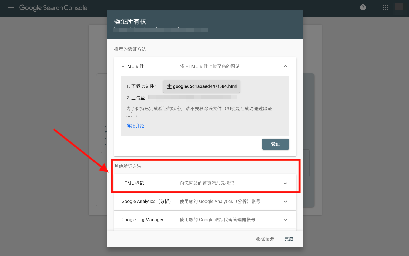Click the 1. 下载此文件 step label
This screenshot has height=256, width=409.
(141, 86)
